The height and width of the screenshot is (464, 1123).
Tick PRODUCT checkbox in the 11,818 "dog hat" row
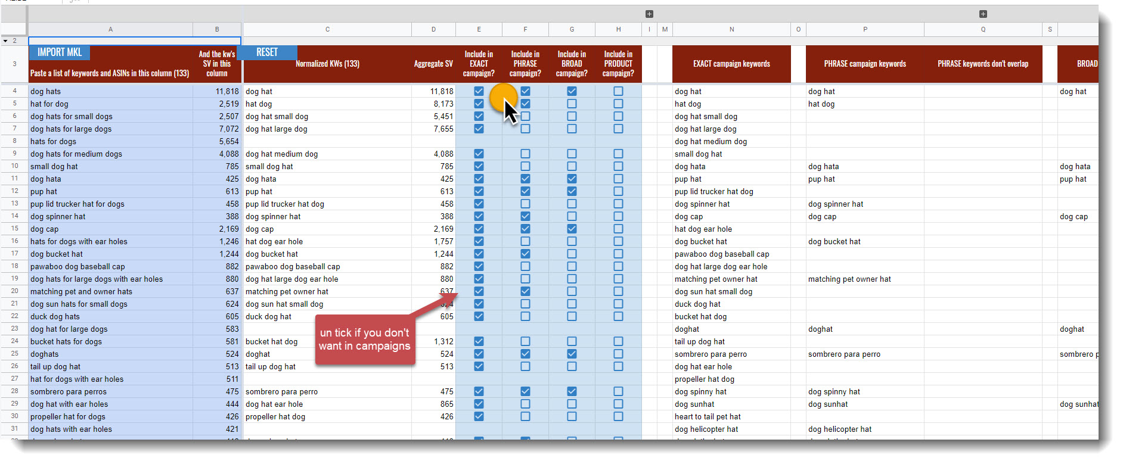pyautogui.click(x=618, y=91)
